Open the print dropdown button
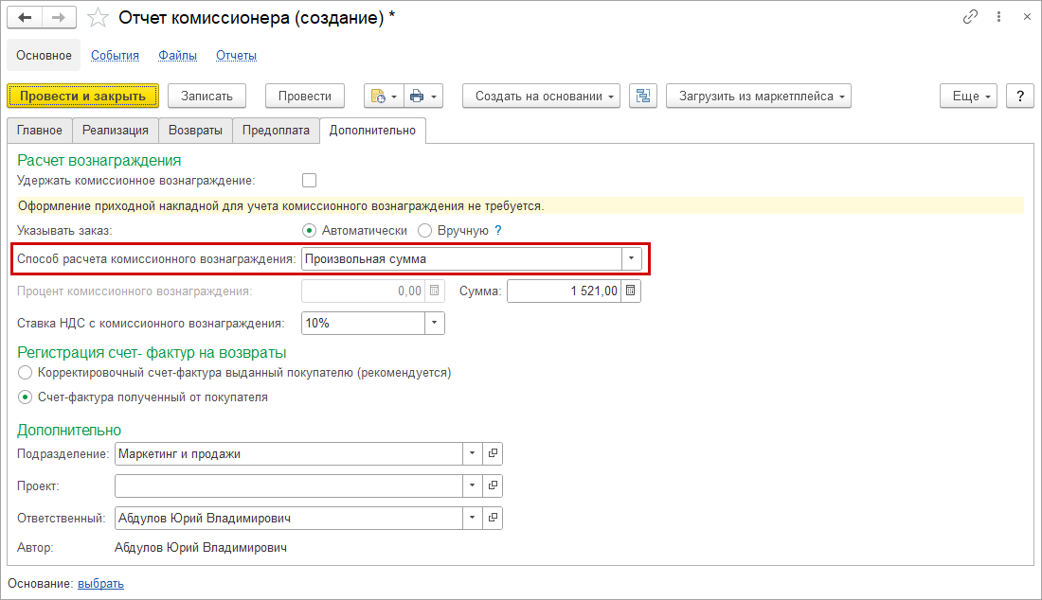This screenshot has width=1042, height=600. pyautogui.click(x=423, y=96)
